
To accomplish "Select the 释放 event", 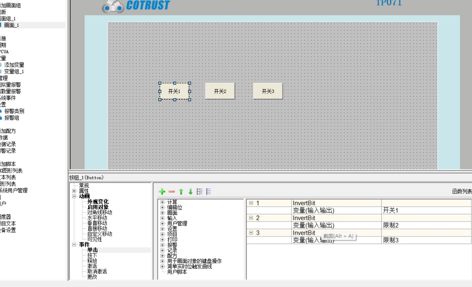I will point(92,261).
